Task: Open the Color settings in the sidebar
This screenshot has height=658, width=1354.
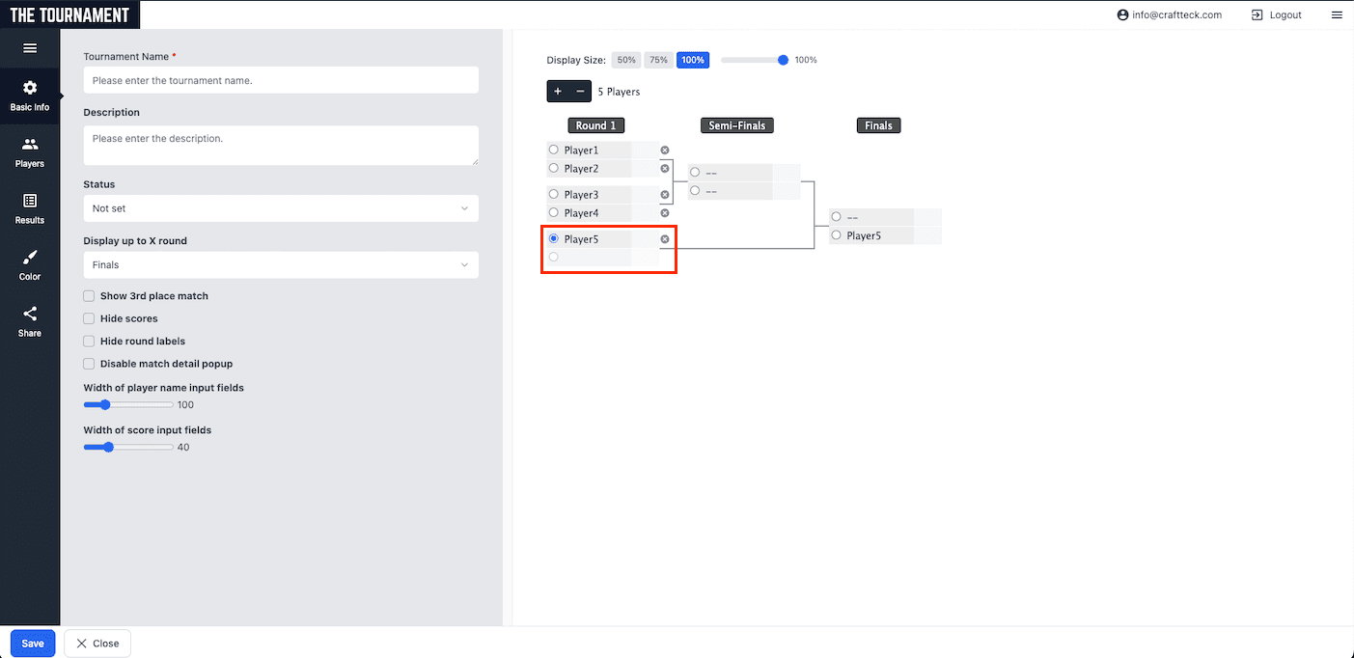Action: [x=30, y=265]
